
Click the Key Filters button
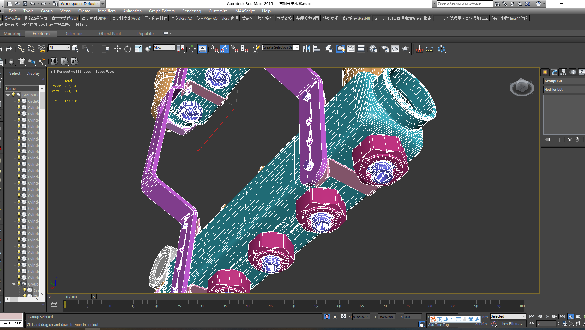512,324
